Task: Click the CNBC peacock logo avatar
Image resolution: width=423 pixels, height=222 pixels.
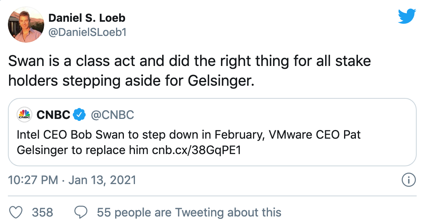Action: pyautogui.click(x=24, y=115)
